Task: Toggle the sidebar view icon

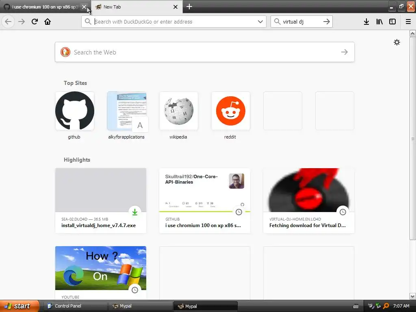Action: tap(392, 22)
